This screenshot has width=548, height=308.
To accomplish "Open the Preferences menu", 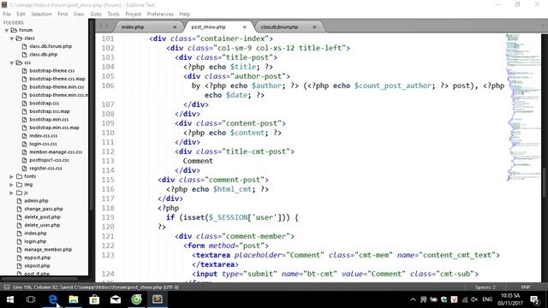I will coord(160,14).
